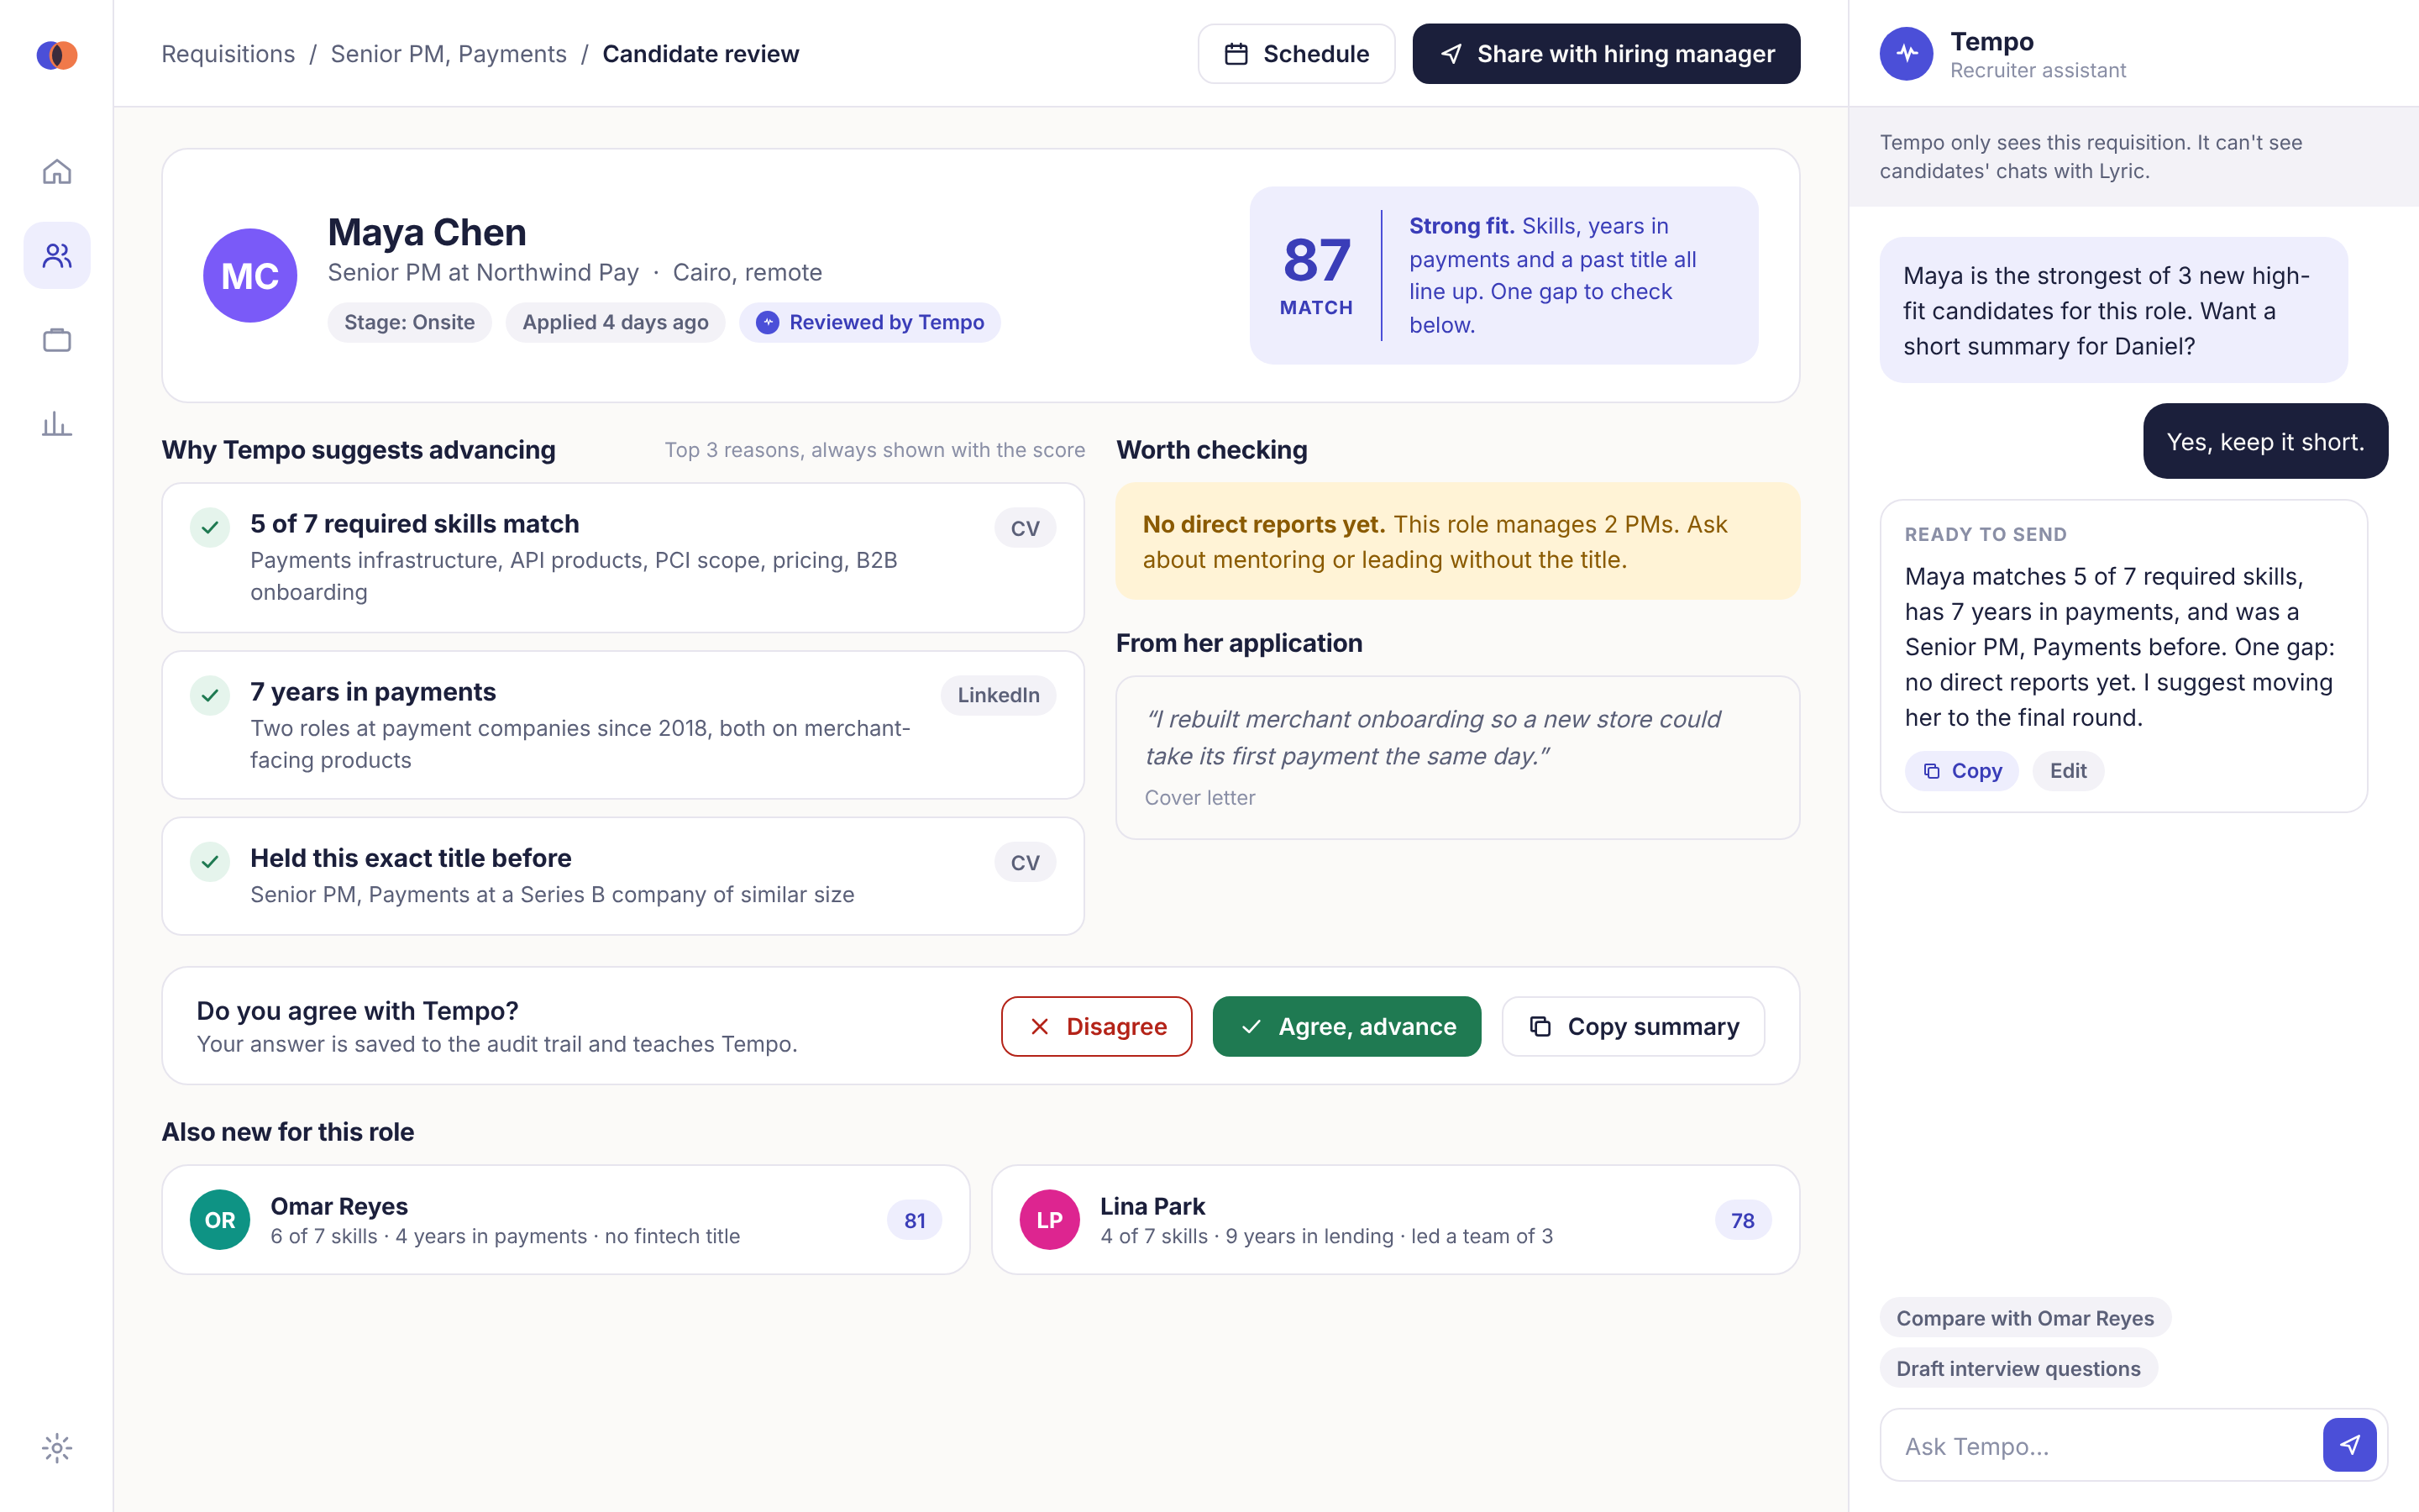Image resolution: width=2419 pixels, height=1512 pixels.
Task: Click Omar Reyes' OR avatar
Action: [x=220, y=1219]
